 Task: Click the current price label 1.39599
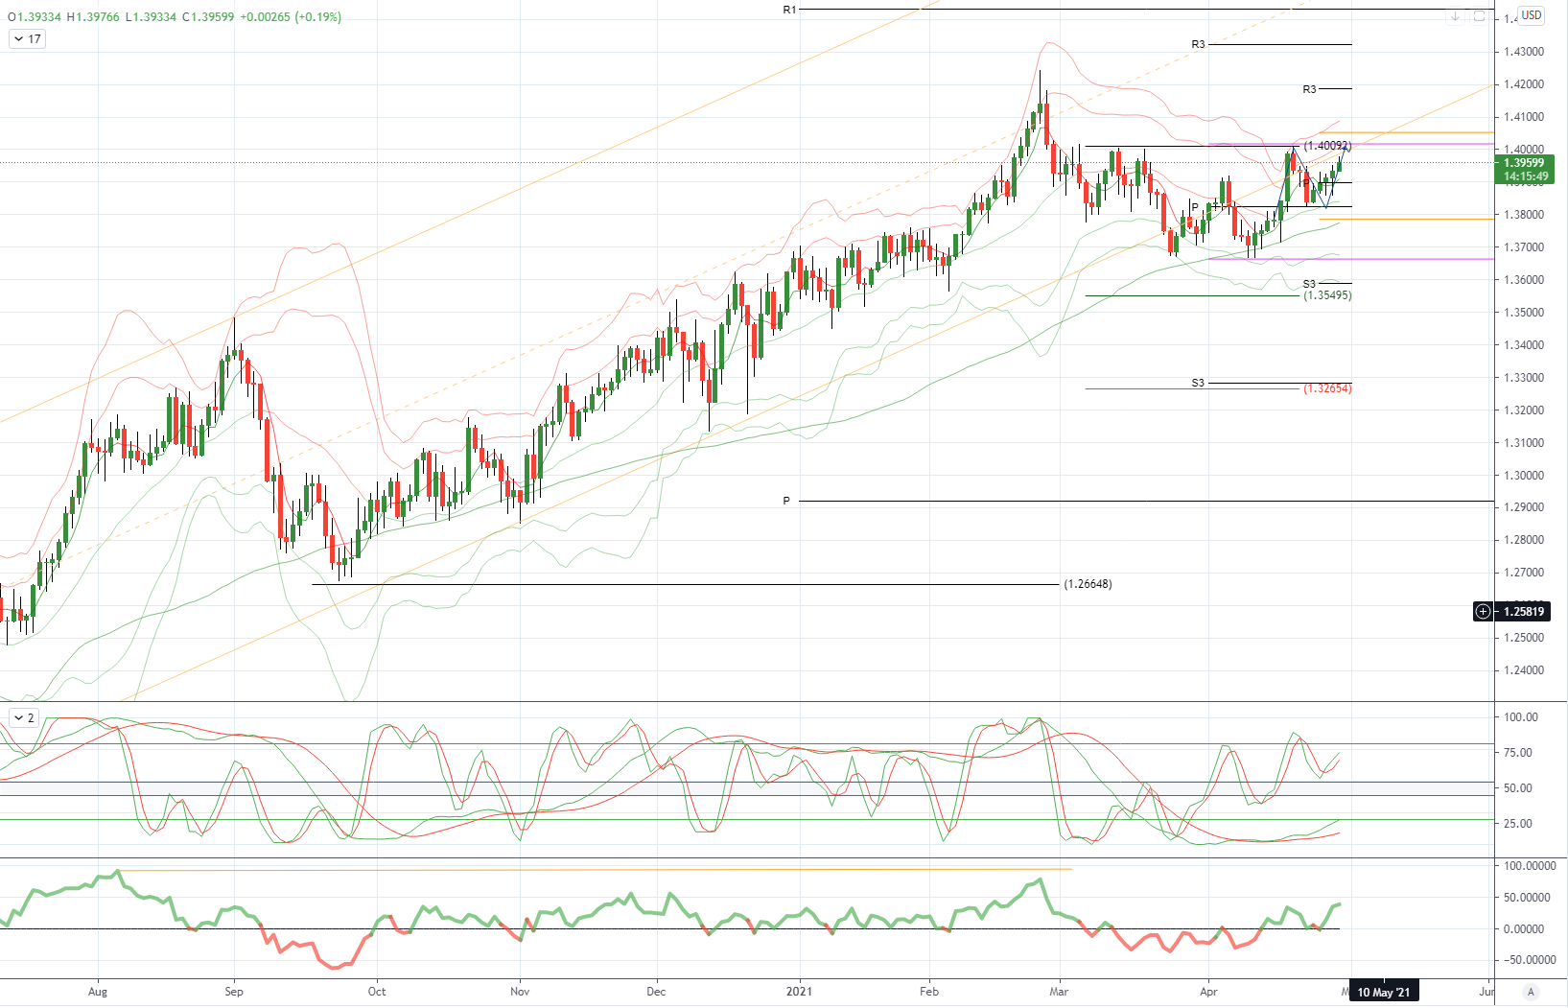pos(1524,163)
